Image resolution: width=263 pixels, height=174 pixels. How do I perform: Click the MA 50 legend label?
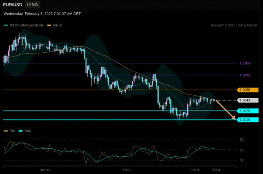57,25
